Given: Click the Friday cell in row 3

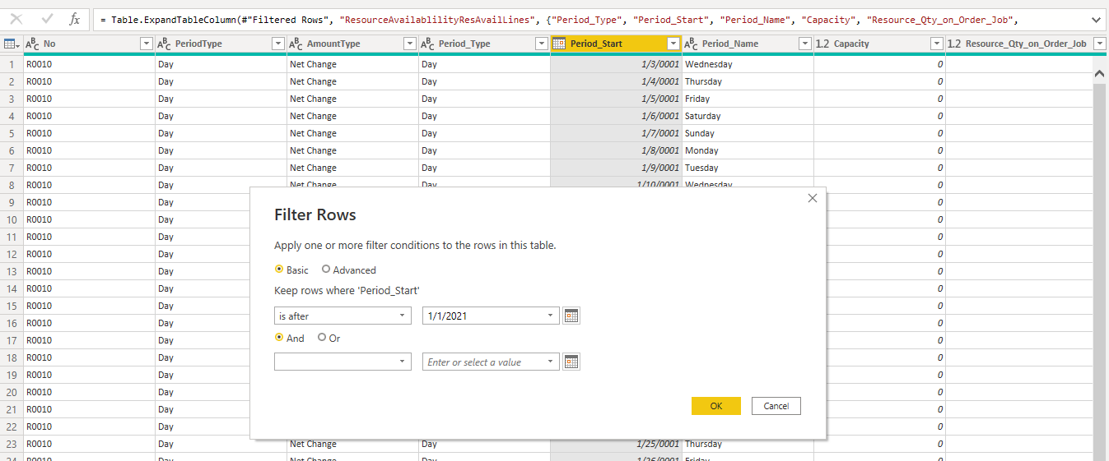Looking at the screenshot, I should [x=748, y=99].
